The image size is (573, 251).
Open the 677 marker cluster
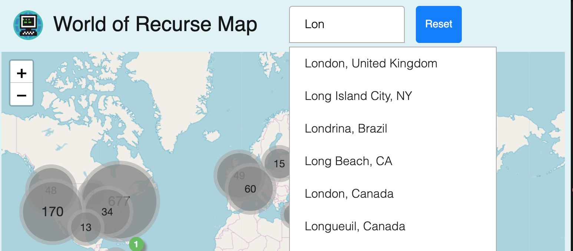pos(119,201)
